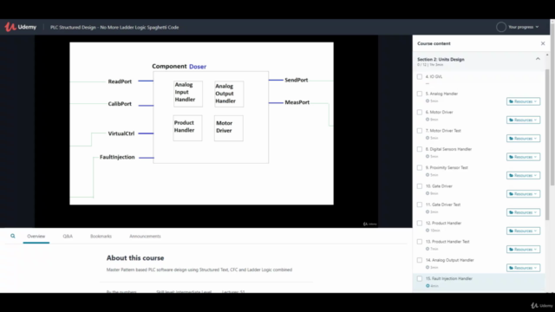The image size is (555, 312).
Task: Check the Gate Driver lecture checkbox
Action: click(420, 186)
